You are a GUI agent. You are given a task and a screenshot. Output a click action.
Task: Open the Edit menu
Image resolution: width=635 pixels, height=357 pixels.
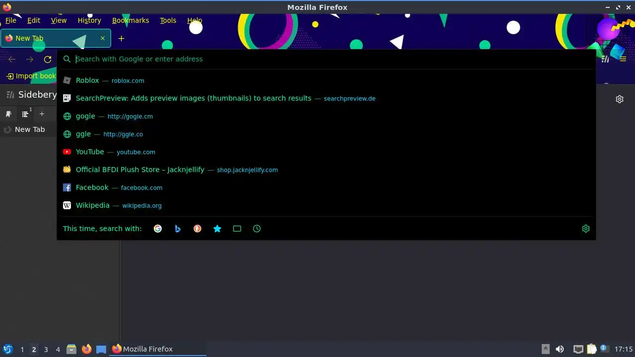click(34, 20)
